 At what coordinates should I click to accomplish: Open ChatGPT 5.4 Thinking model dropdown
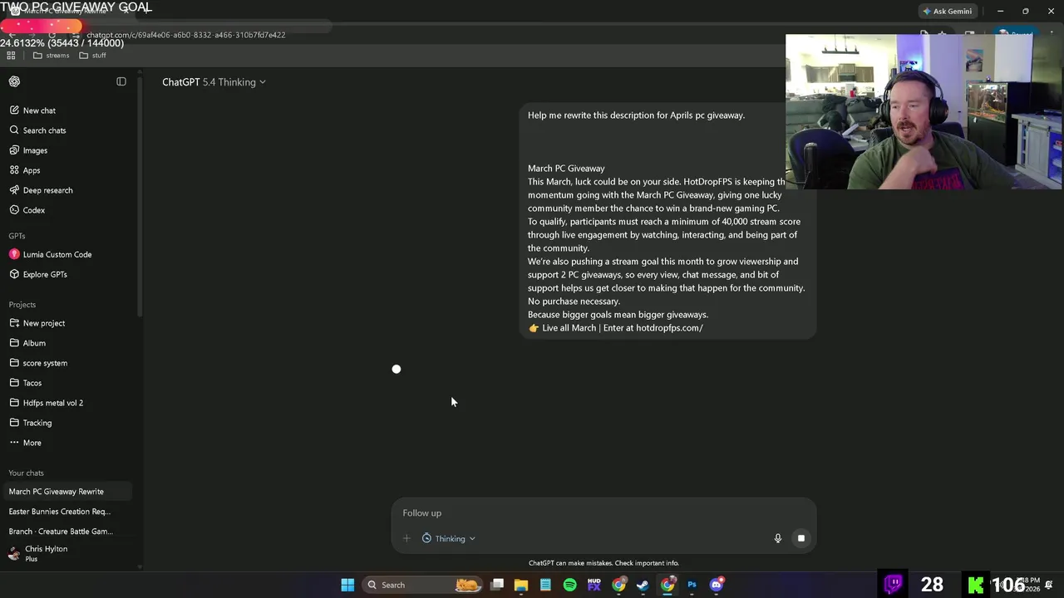click(x=214, y=82)
